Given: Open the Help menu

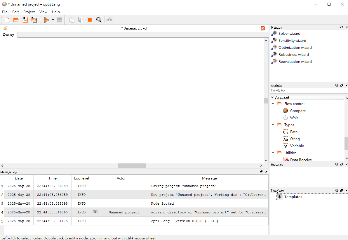Looking at the screenshot, I should (x=56, y=12).
